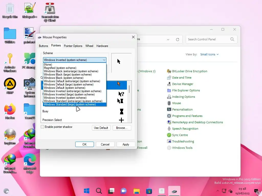The width and height of the screenshot is (262, 196).
Task: Click the Search Control Panel field
Action: 212,39
